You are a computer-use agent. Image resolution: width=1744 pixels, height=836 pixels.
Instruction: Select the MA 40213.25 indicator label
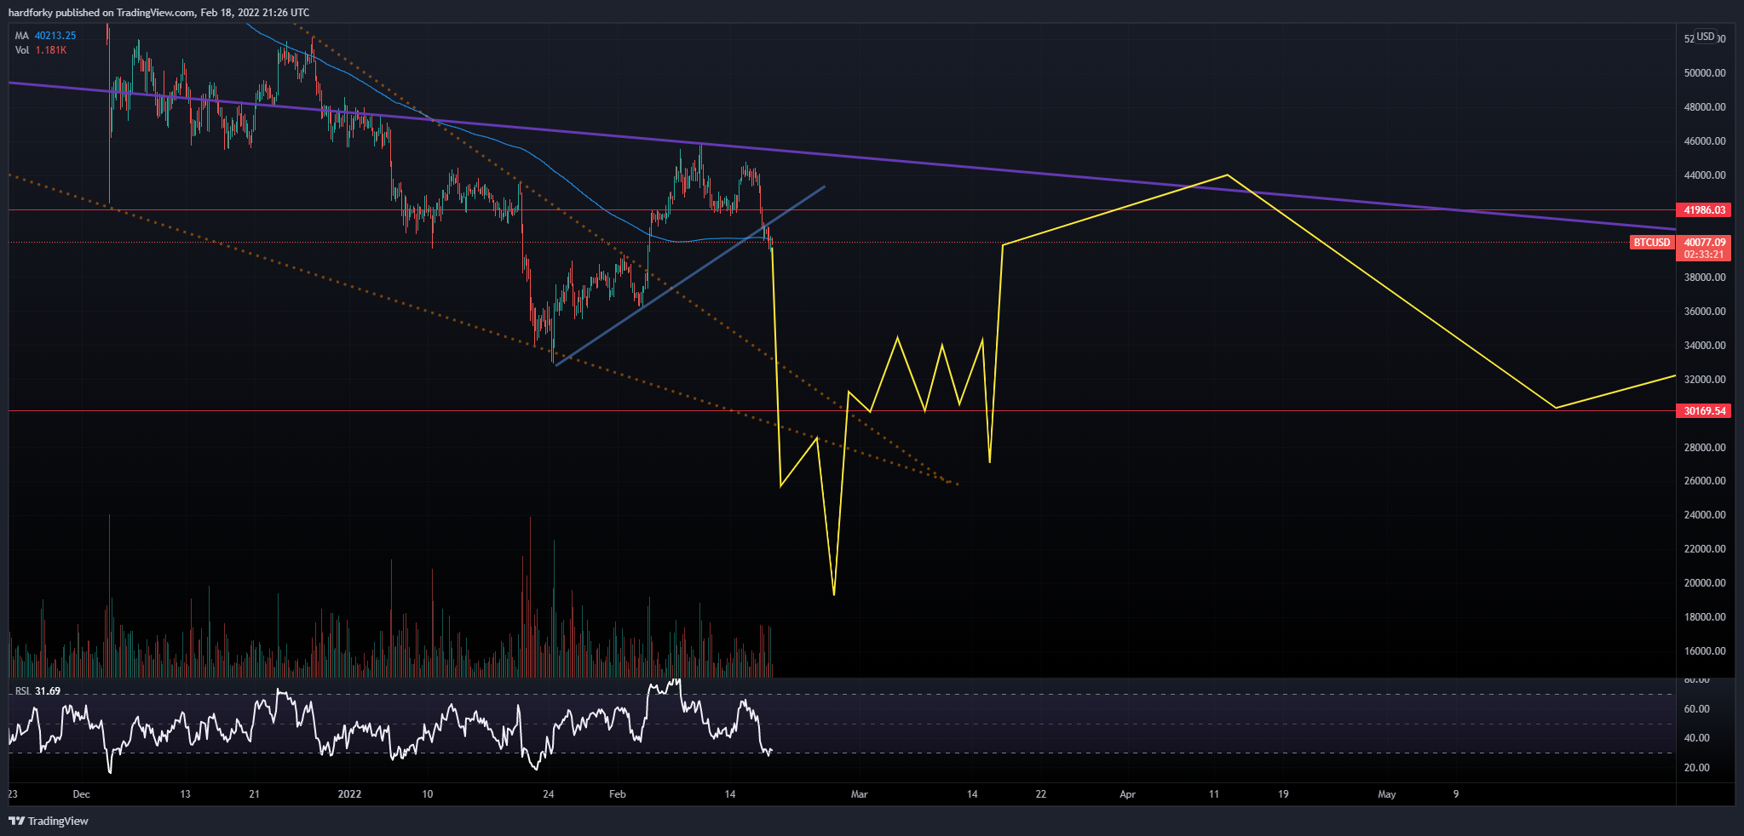click(x=45, y=36)
